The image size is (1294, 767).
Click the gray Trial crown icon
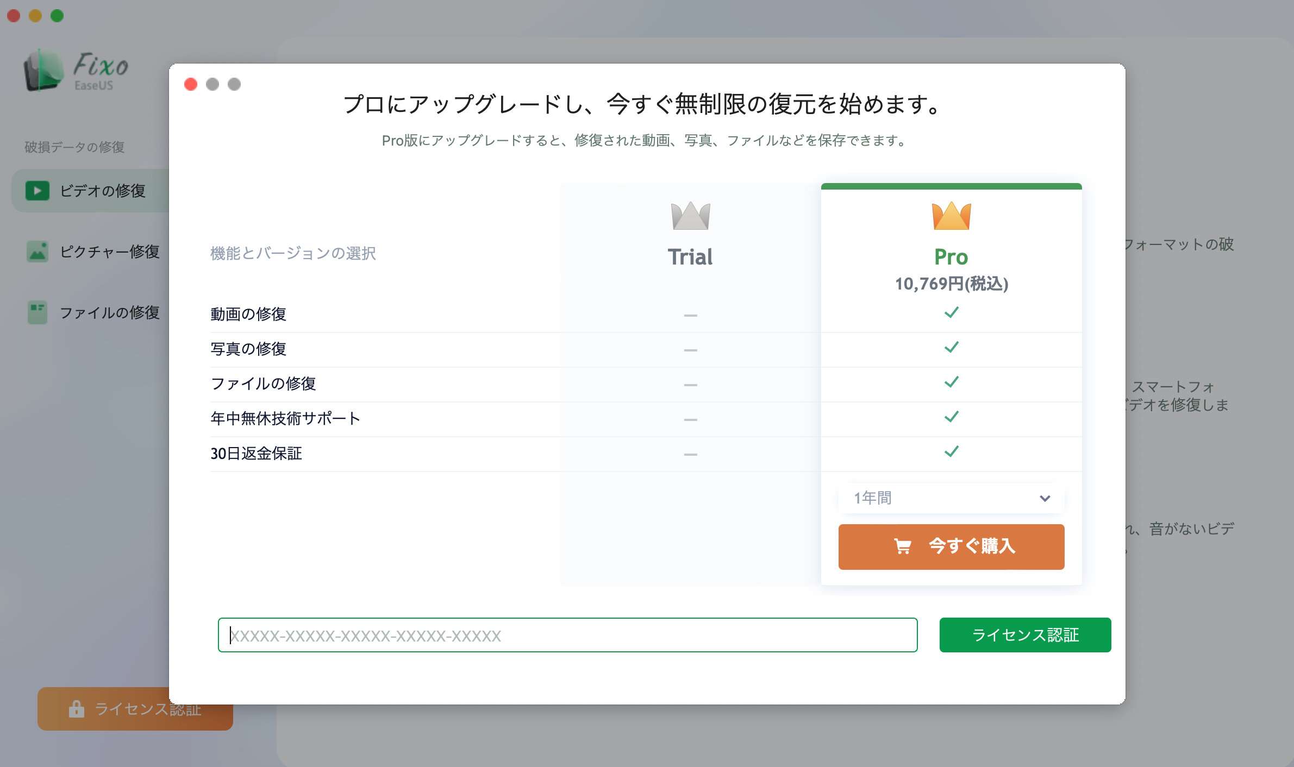[x=690, y=216]
